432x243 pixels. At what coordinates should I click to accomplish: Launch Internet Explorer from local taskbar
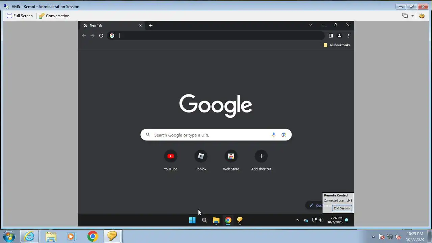(29, 237)
